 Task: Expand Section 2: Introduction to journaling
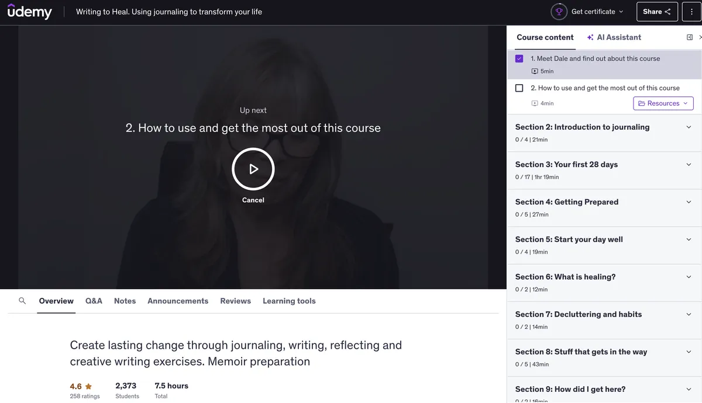[604, 133]
